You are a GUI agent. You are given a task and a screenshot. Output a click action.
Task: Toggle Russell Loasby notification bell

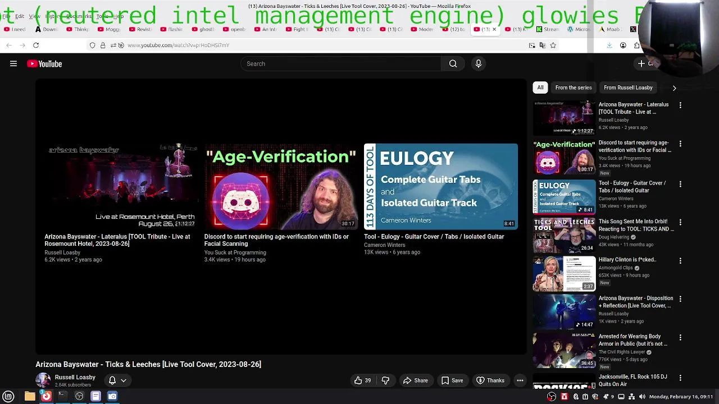112,380
